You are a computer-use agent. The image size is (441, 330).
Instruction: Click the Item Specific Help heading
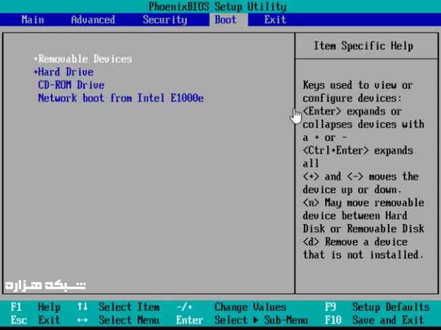(364, 46)
